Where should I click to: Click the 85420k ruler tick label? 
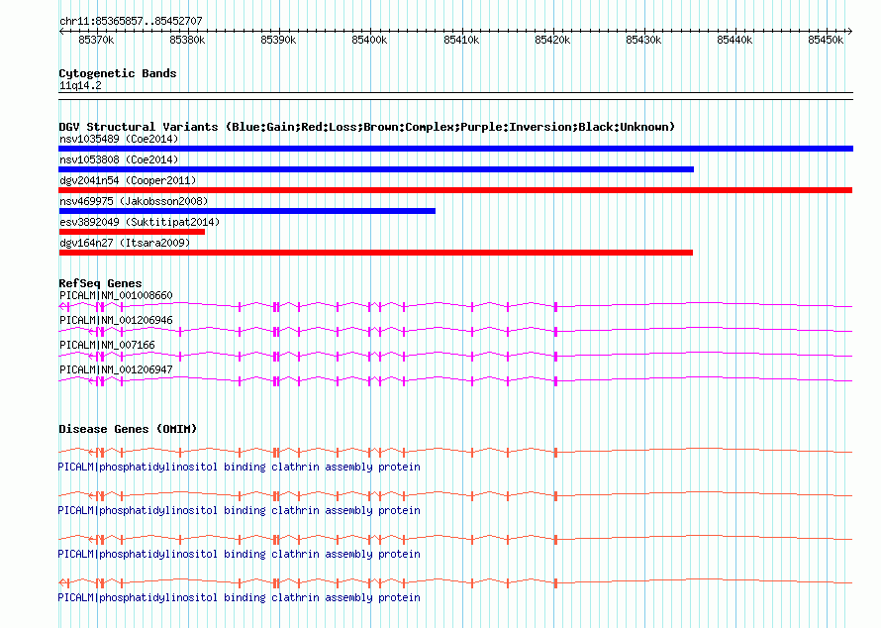pos(552,40)
